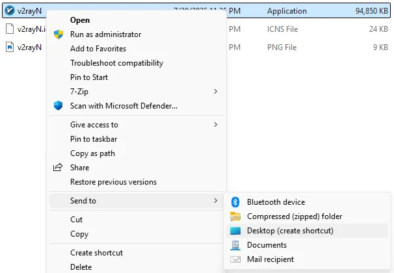Click the Bluetooth device icon
Image resolution: width=394 pixels, height=273 pixels.
coord(235,202)
